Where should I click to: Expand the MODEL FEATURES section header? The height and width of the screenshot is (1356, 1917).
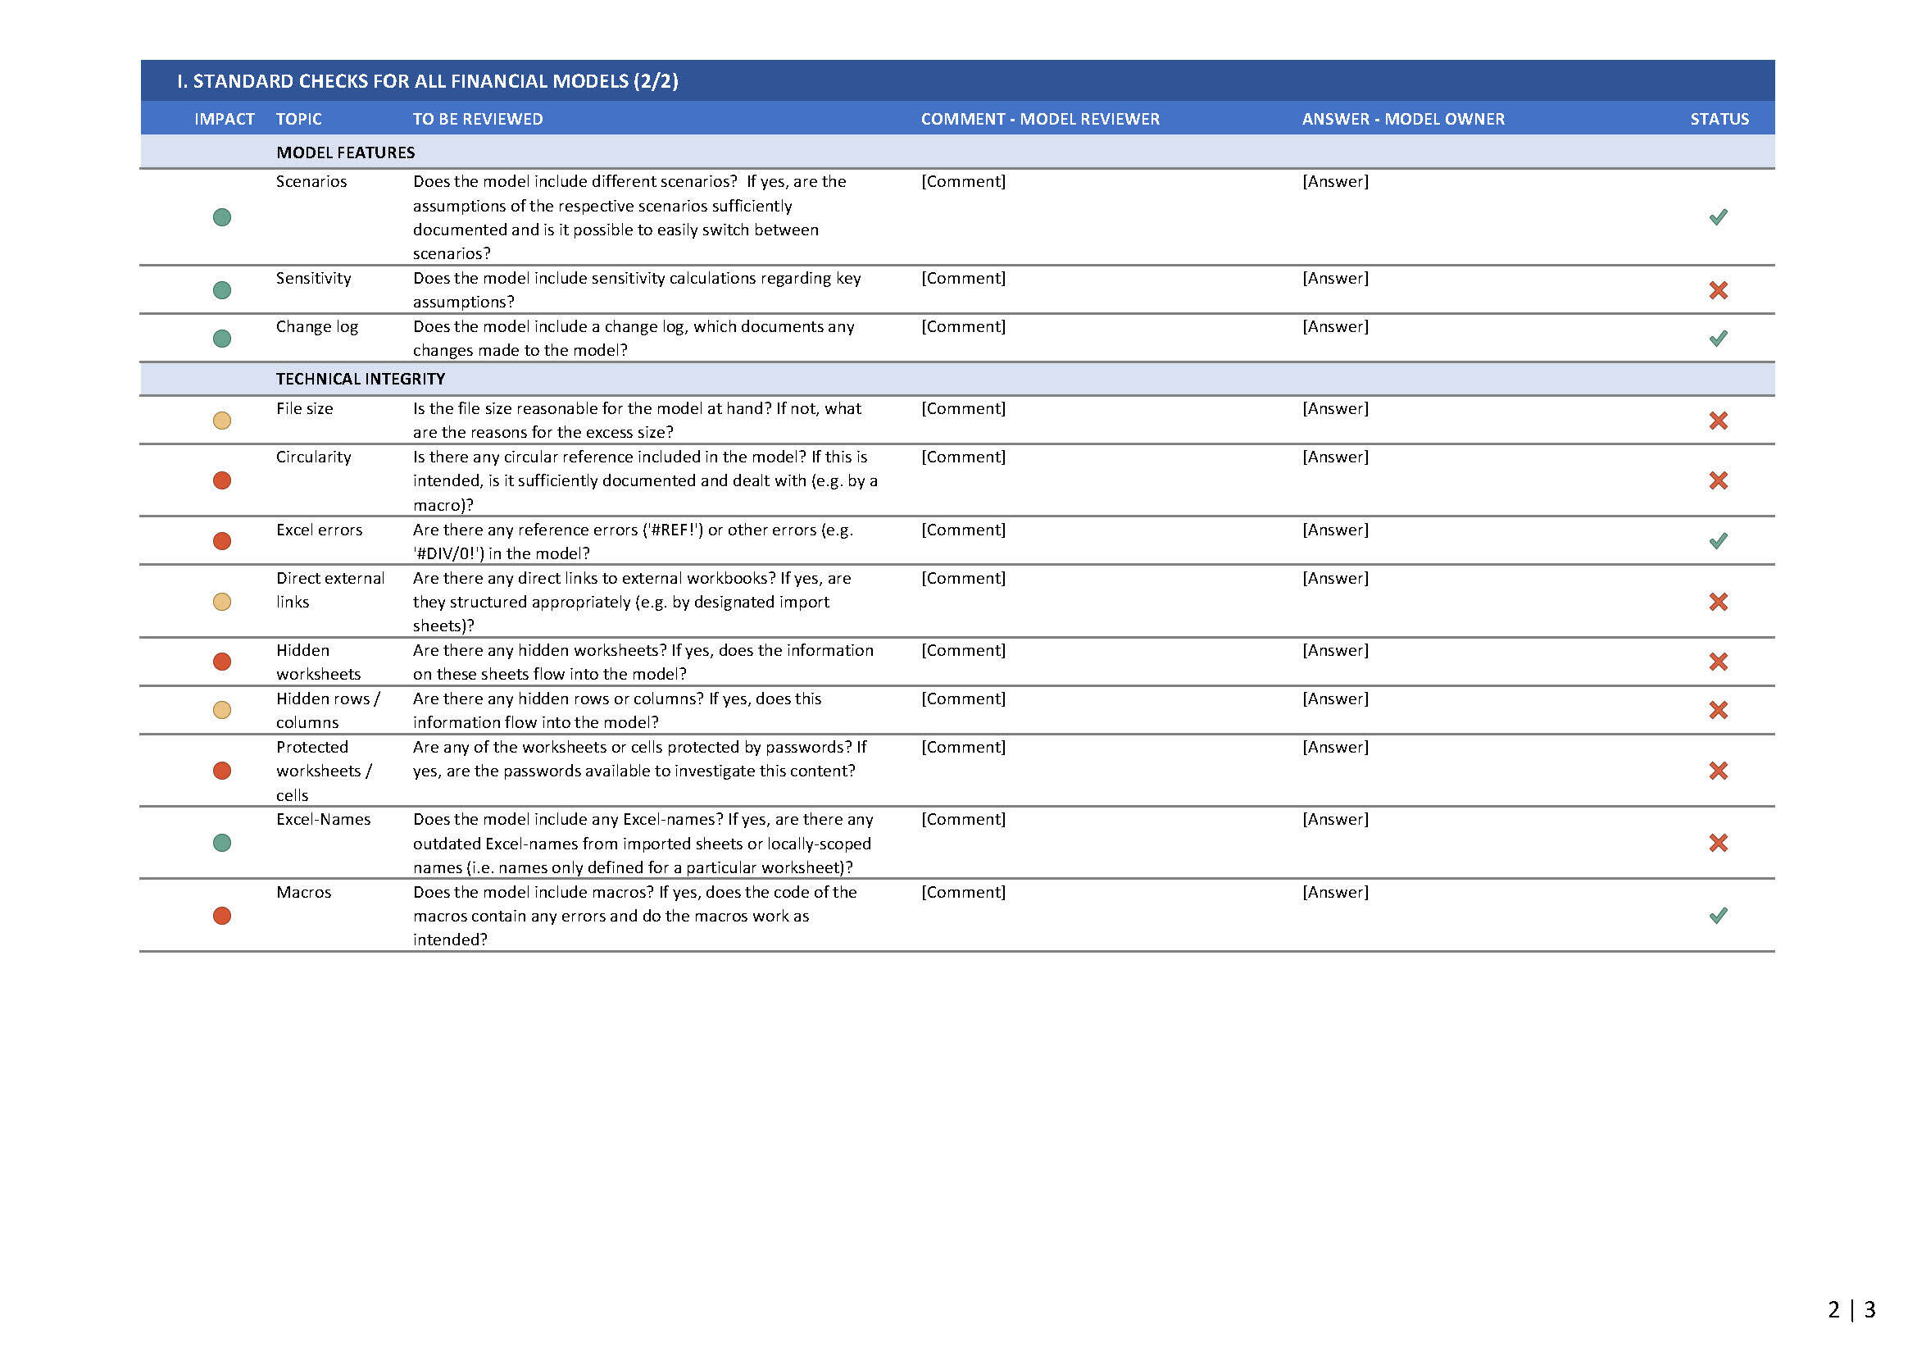(345, 152)
